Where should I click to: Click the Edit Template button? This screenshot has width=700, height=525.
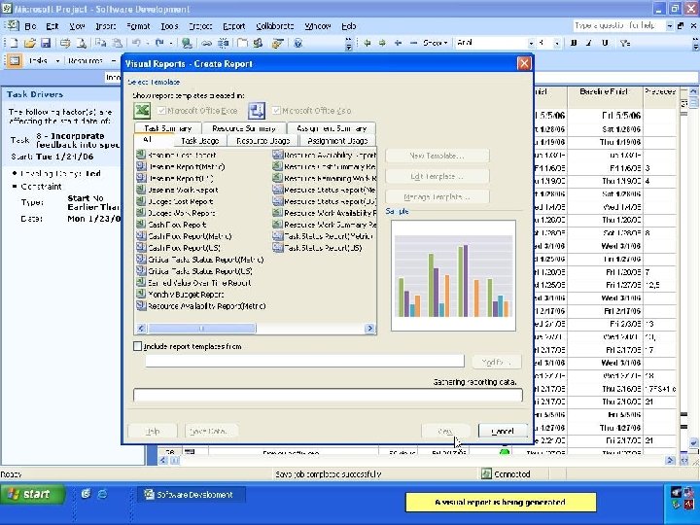coord(437,176)
